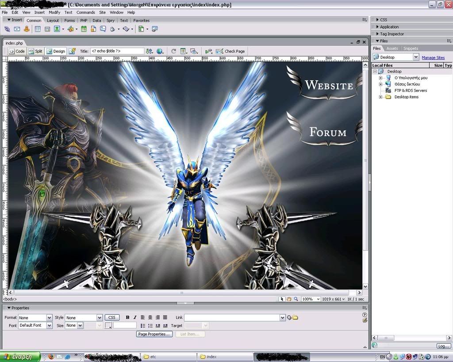Open the File menu
Viewport: 453px width, 362px height.
[4, 12]
